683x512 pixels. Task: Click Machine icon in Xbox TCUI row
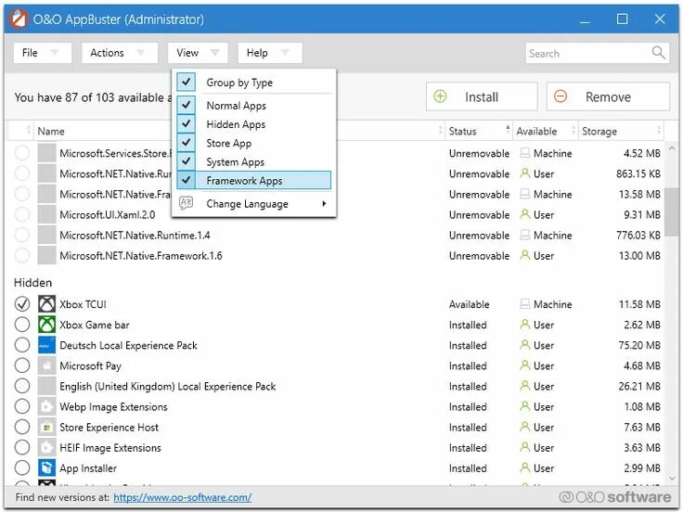click(x=525, y=304)
